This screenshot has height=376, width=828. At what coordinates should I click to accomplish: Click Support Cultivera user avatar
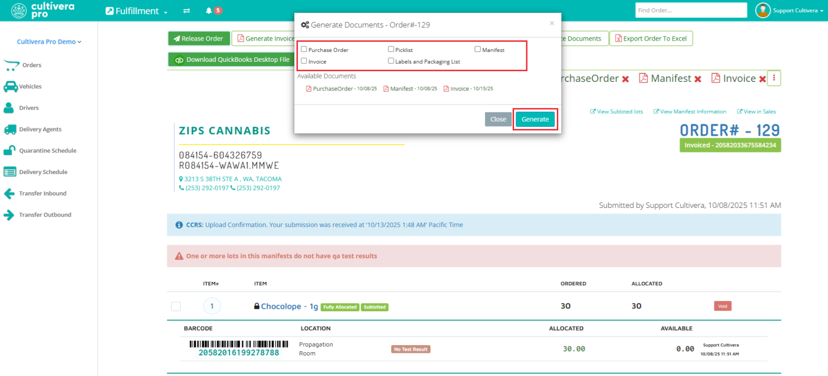(763, 10)
